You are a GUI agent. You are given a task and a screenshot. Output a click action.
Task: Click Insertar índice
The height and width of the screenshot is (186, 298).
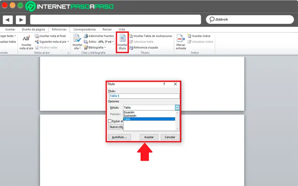199,36
